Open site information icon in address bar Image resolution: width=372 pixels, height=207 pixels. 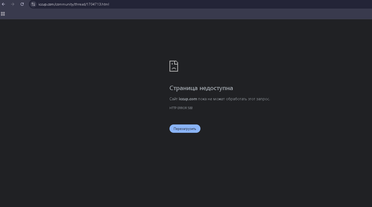point(33,4)
